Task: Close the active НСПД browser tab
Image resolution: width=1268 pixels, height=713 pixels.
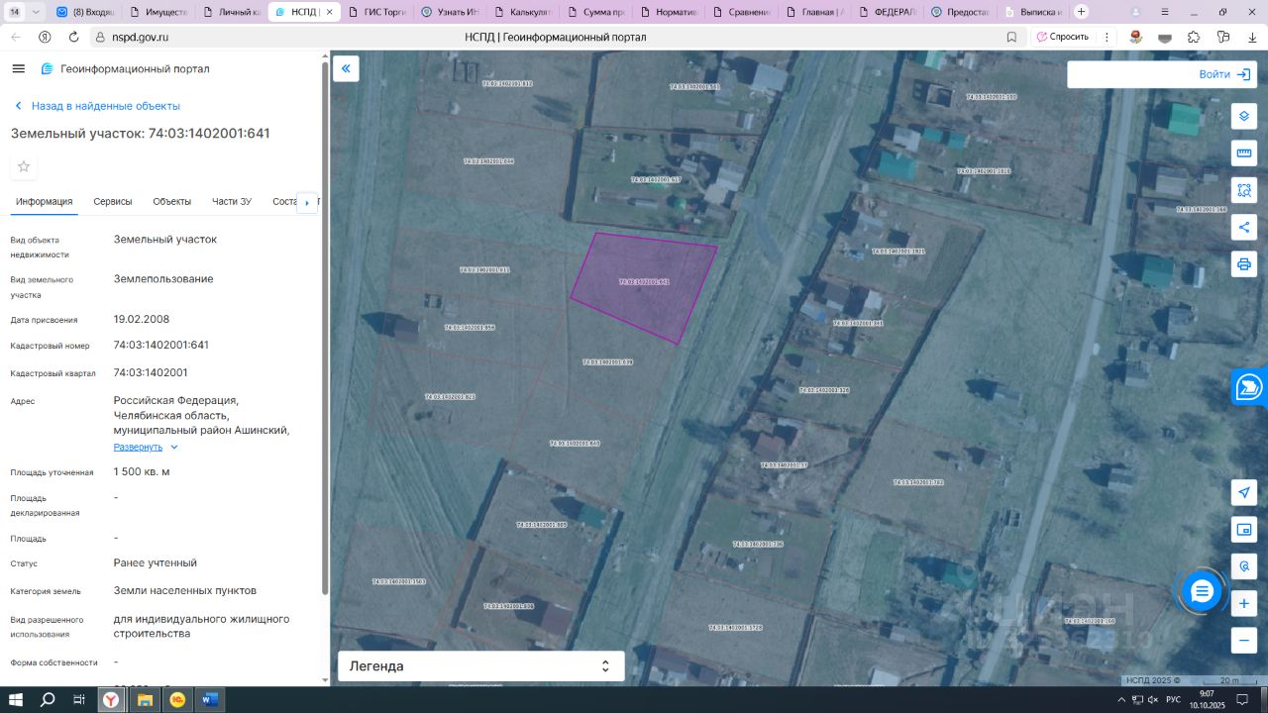Action: pyautogui.click(x=332, y=12)
